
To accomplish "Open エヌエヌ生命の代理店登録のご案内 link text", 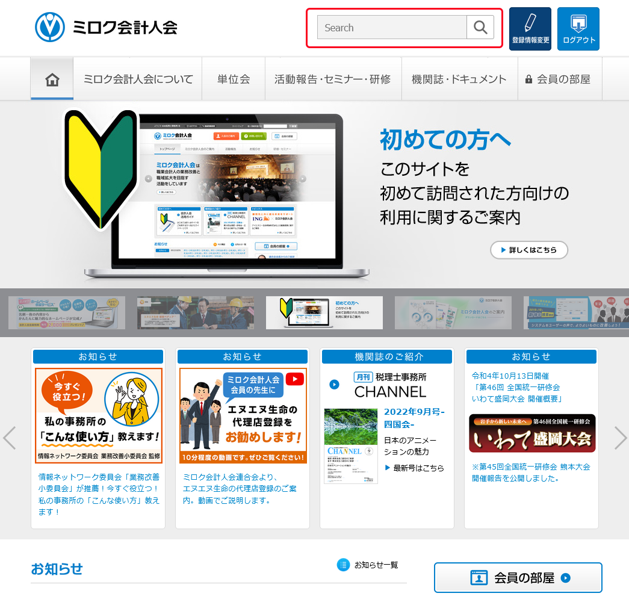I will [x=240, y=489].
